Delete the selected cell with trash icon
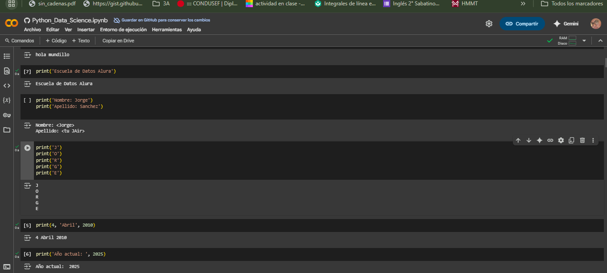Image resolution: width=607 pixels, height=273 pixels. tap(582, 141)
